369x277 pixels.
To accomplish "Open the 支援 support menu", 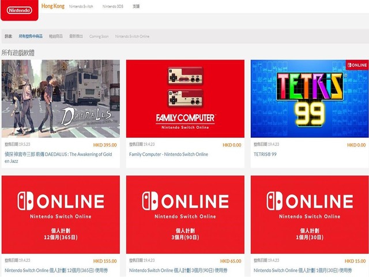I will (x=136, y=6).
